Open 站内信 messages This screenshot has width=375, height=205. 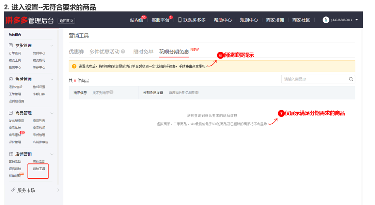click(x=137, y=20)
